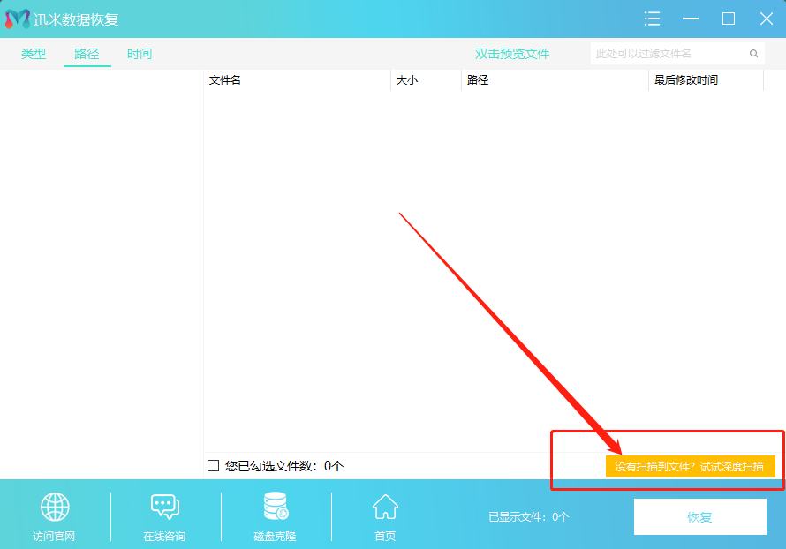This screenshot has width=786, height=549.
Task: Switch to the 时间 tab
Action: 139,53
